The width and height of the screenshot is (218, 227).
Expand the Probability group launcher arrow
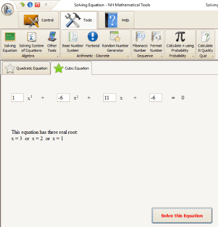coord(193,56)
